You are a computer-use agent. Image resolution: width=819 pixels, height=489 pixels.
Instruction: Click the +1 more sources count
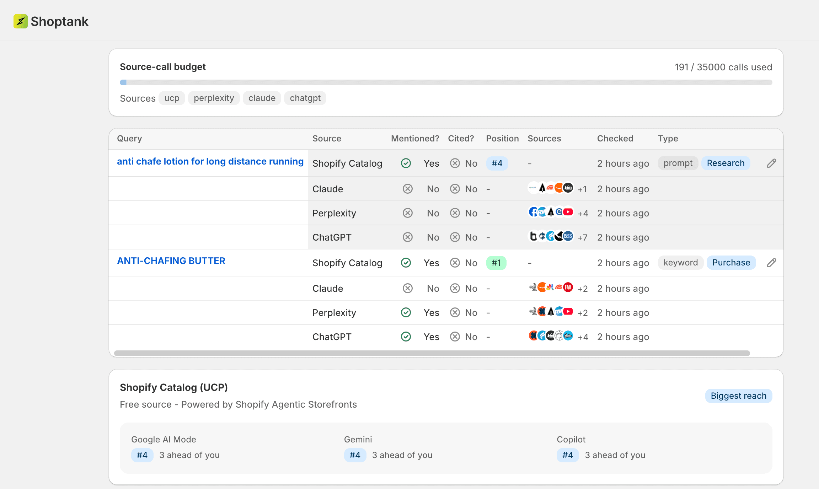coord(582,189)
